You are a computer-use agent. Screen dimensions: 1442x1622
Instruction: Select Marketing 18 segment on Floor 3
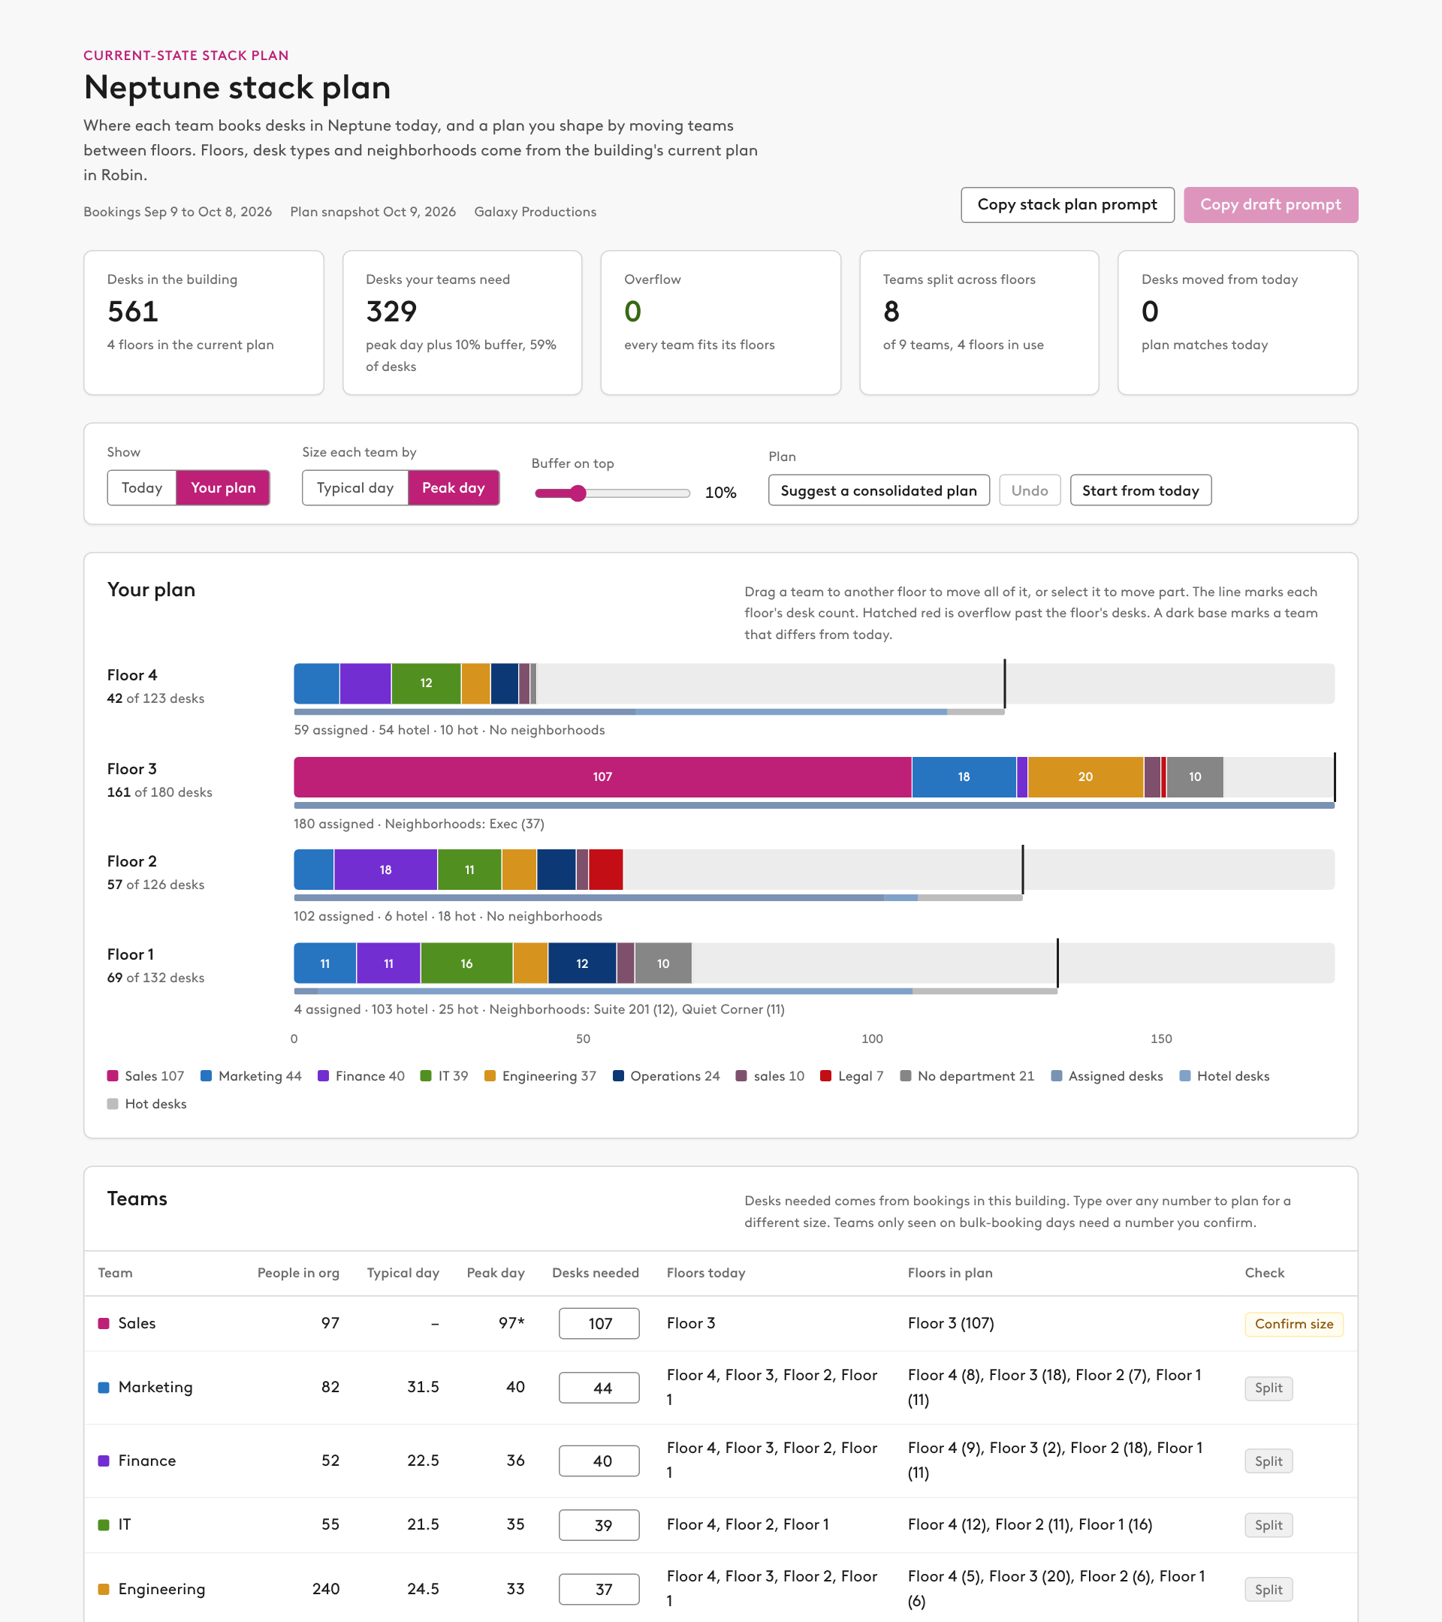[x=964, y=777]
